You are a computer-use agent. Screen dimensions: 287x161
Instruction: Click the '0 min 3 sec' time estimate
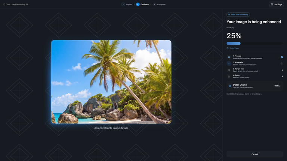click(x=234, y=48)
